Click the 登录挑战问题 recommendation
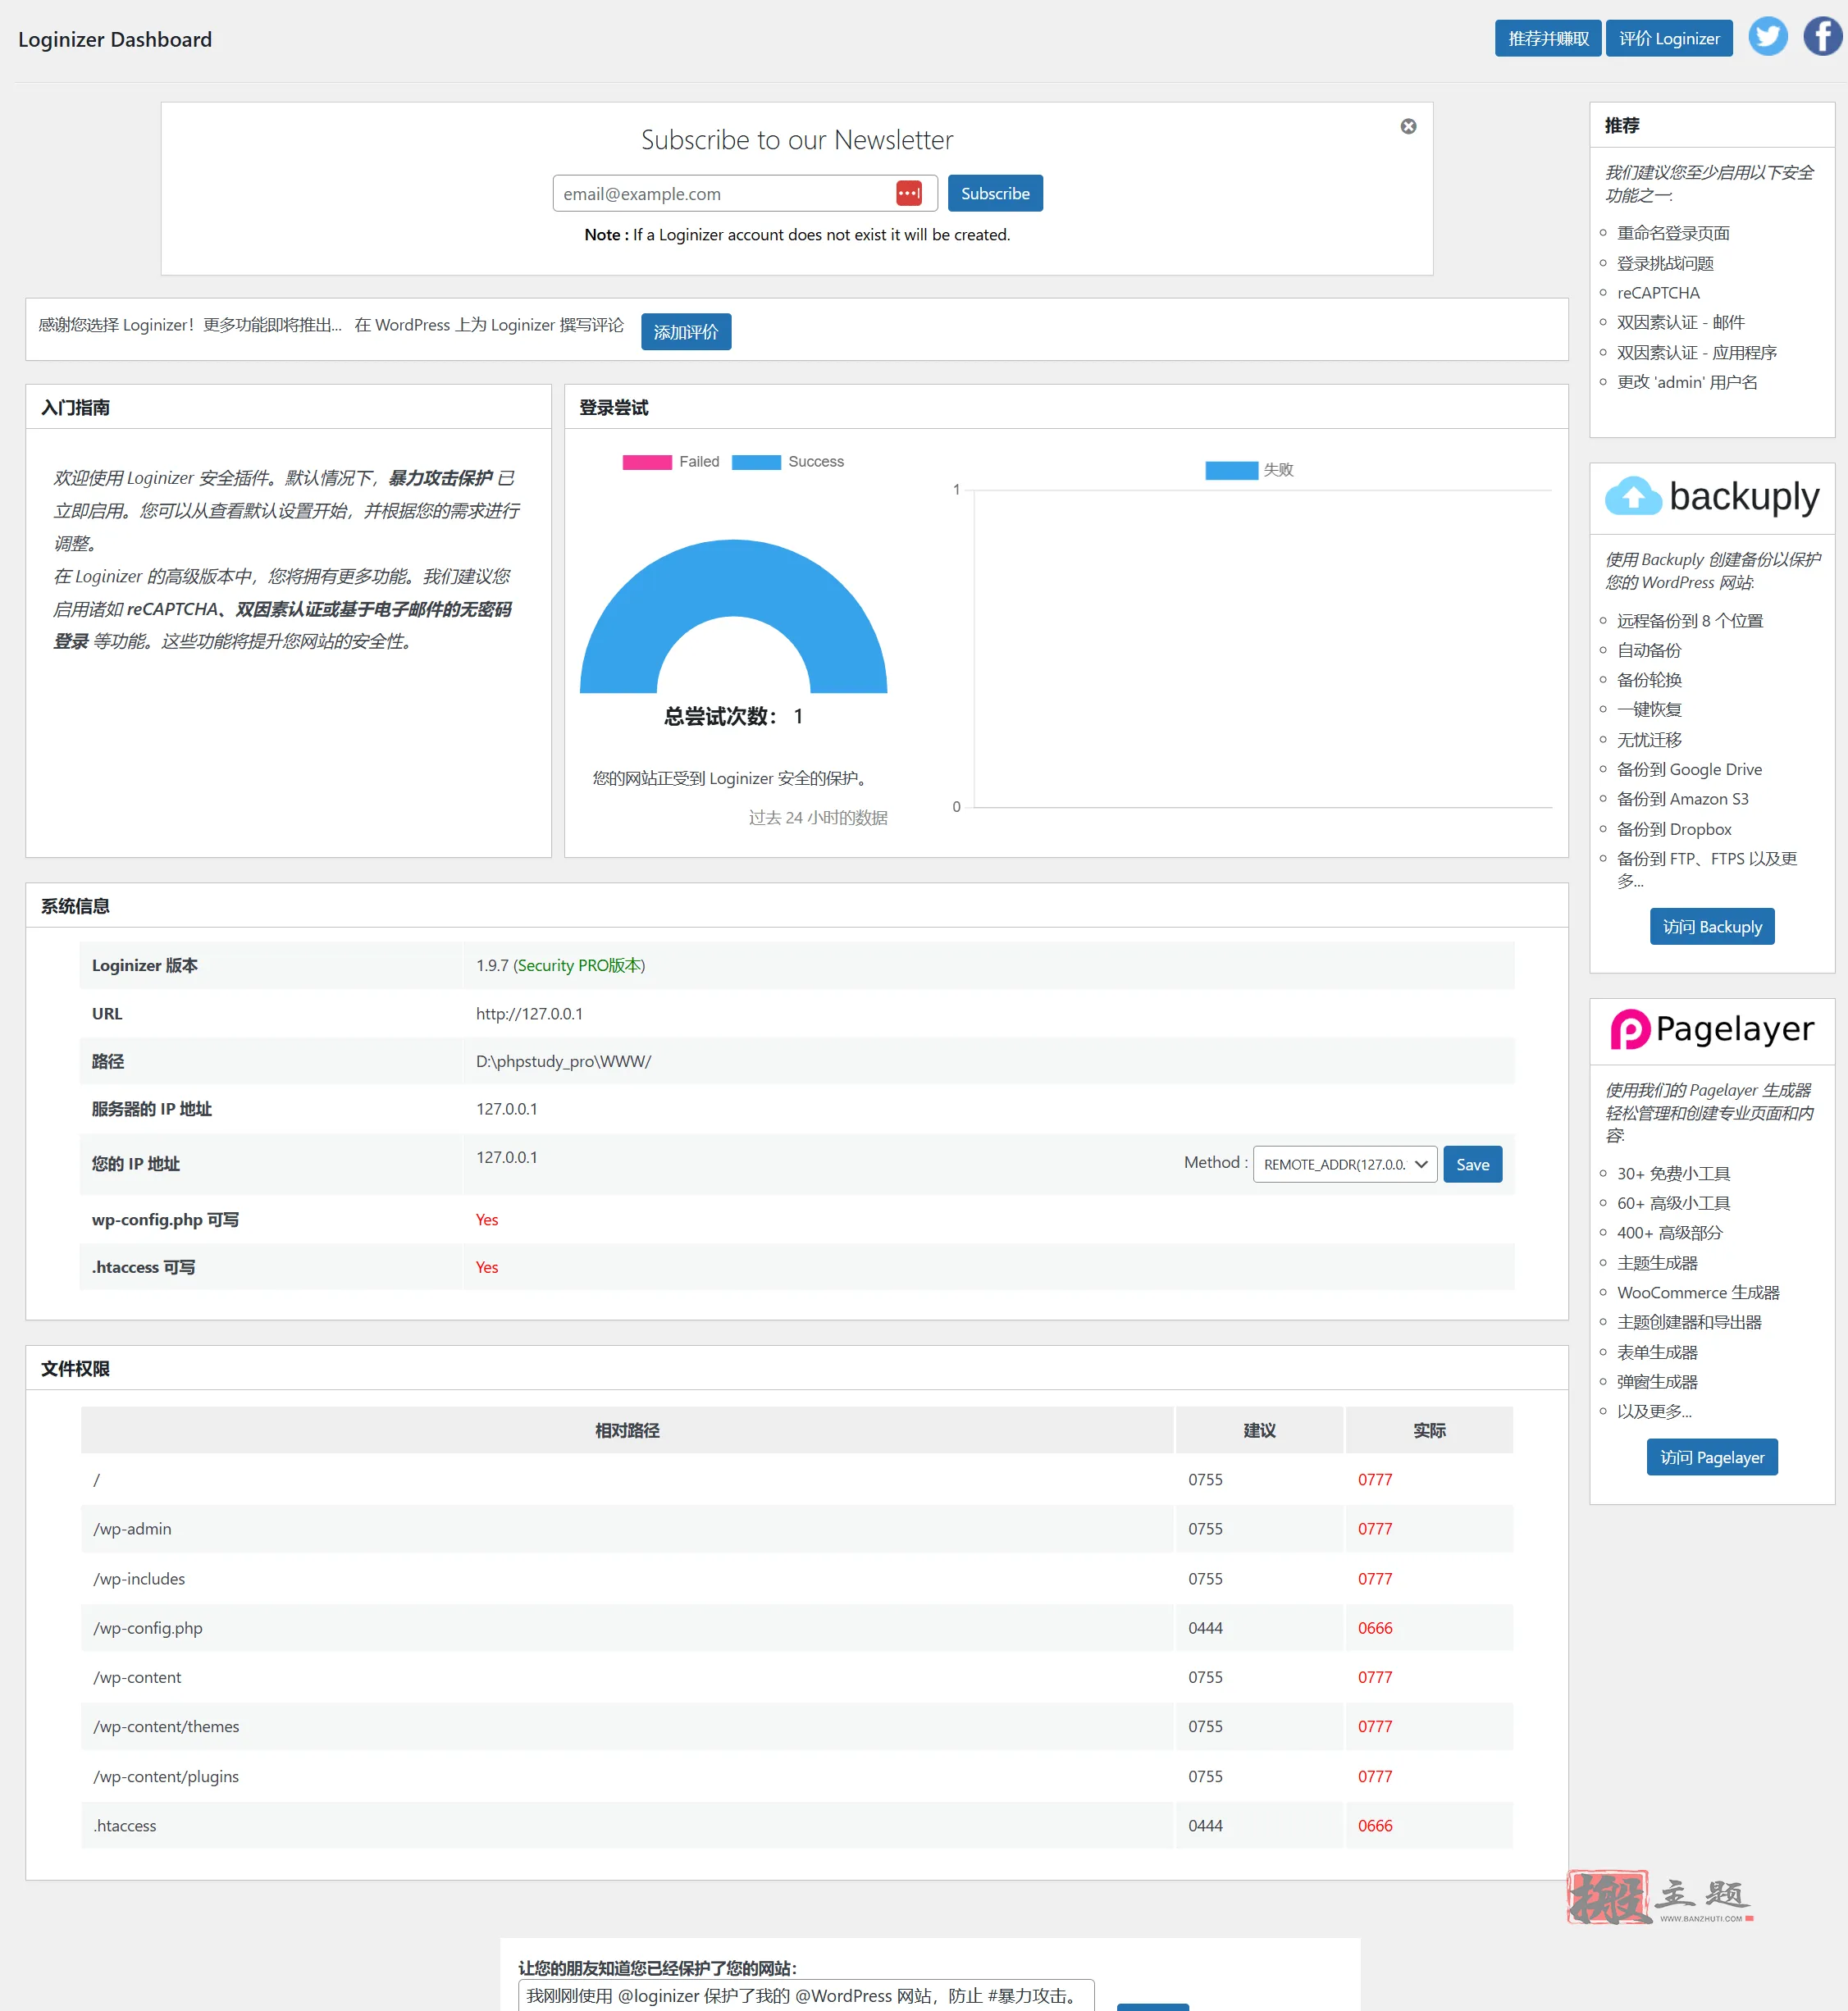Viewport: 1848px width, 2011px height. pyautogui.click(x=1665, y=263)
